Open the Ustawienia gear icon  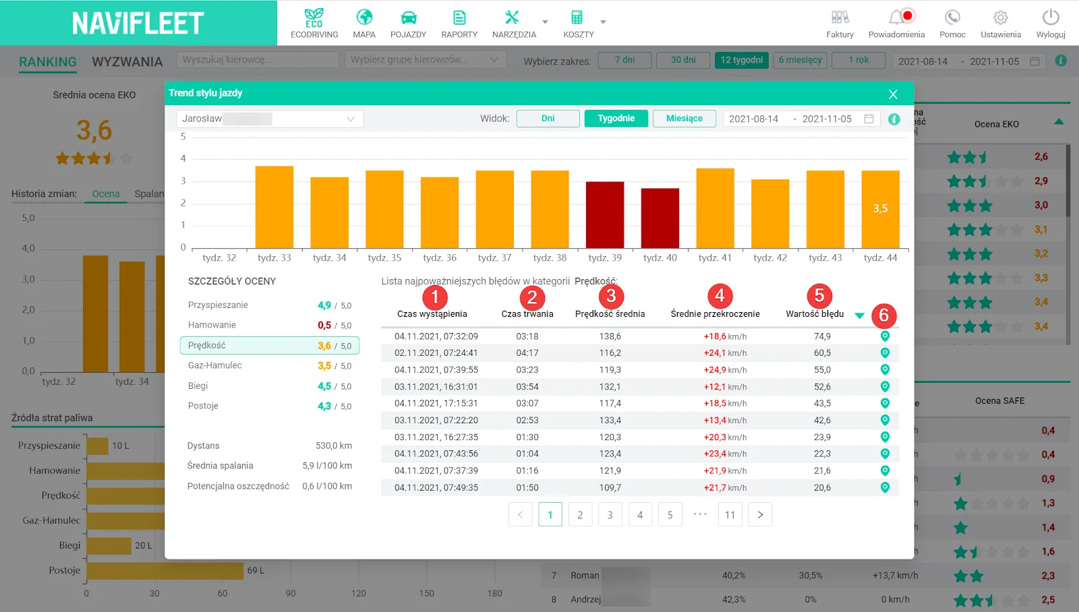pos(1001,17)
